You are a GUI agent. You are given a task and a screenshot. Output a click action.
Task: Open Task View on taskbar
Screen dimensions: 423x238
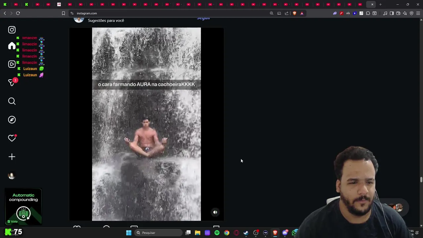[x=188, y=233]
